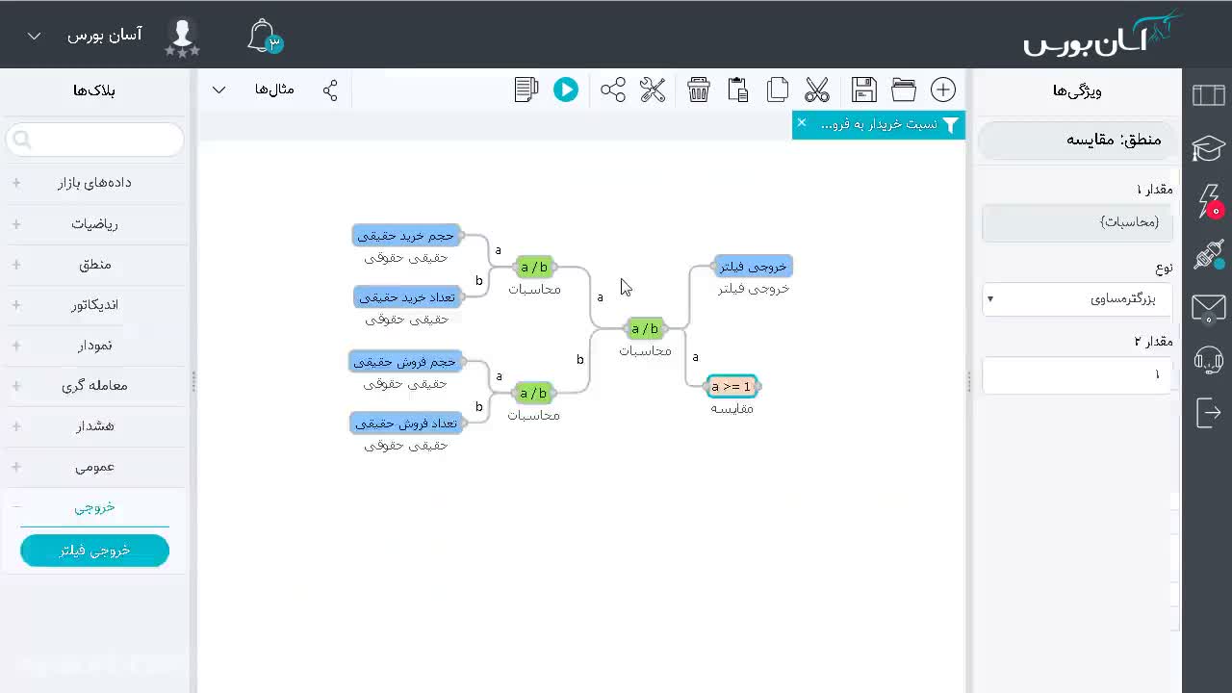The height and width of the screenshot is (693, 1232).
Task: Close the نسبت خریدار filter tab
Action: point(801,123)
